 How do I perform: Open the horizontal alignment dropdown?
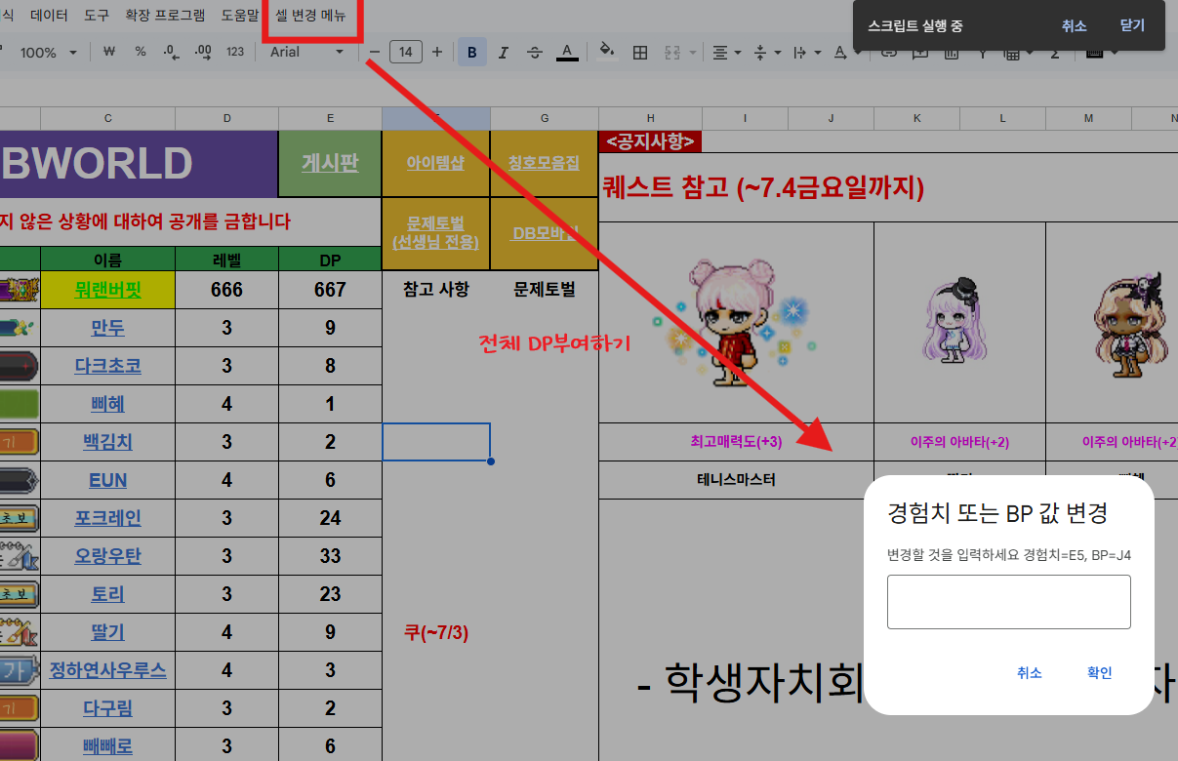726,52
